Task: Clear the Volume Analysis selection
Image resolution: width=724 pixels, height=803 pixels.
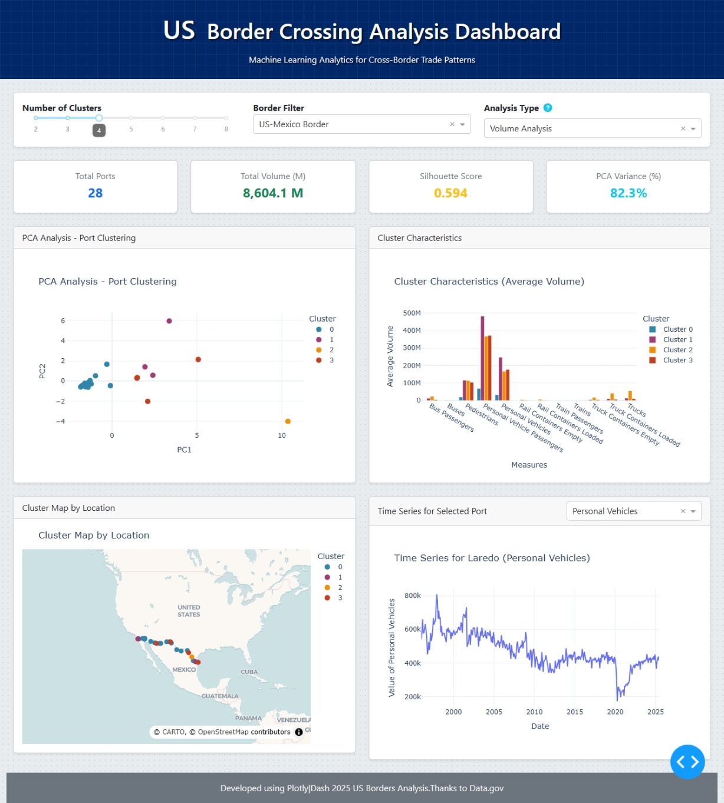Action: (x=683, y=128)
